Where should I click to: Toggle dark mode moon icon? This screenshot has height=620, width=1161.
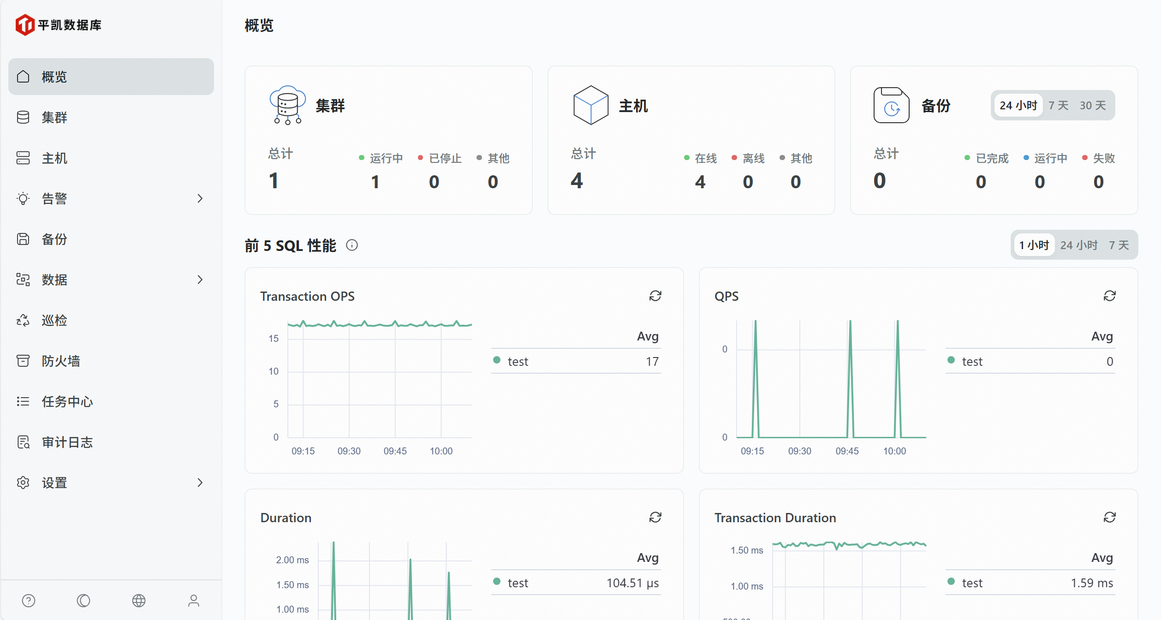83,600
